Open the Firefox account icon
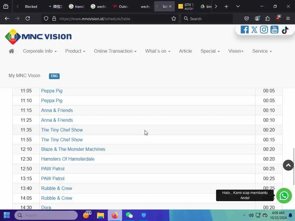This screenshot has width=295, height=221. 257,19
